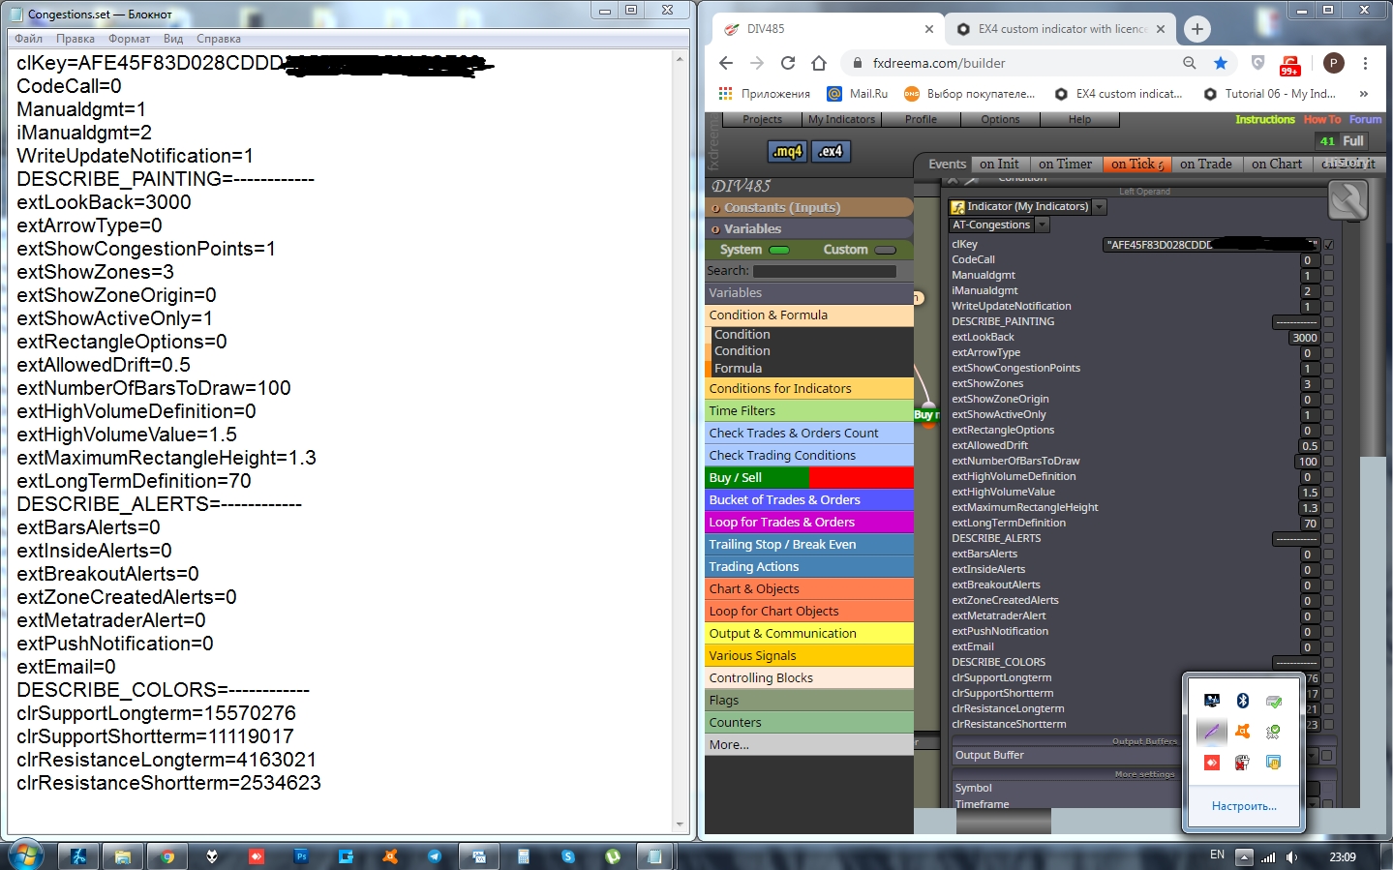Viewport: 1393px width, 870px height.
Task: Open a new Chrome tab
Action: (x=1197, y=29)
